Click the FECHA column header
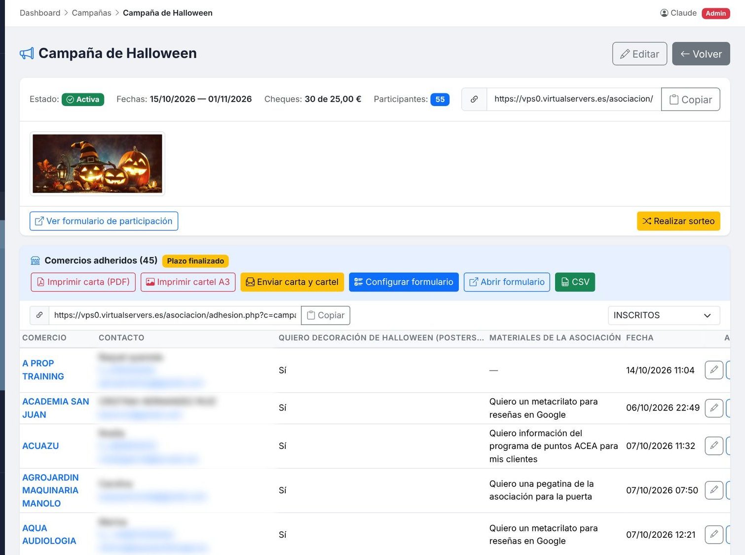The width and height of the screenshot is (745, 555). pos(640,338)
